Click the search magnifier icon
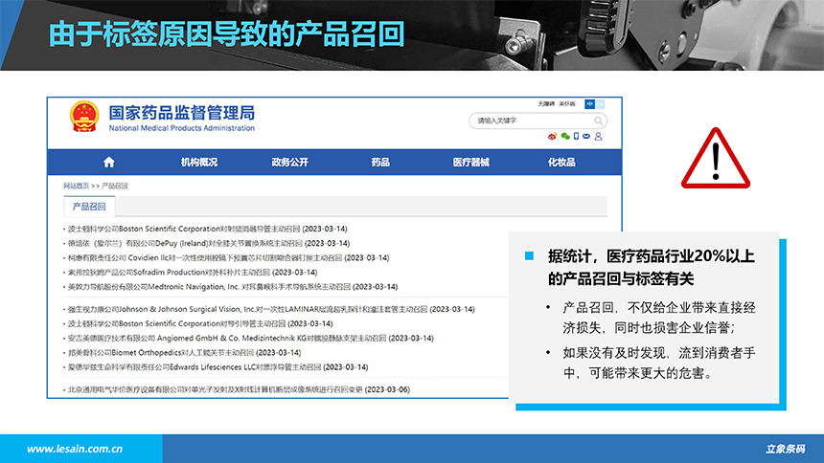Viewport: 824px width, 463px height. [599, 121]
